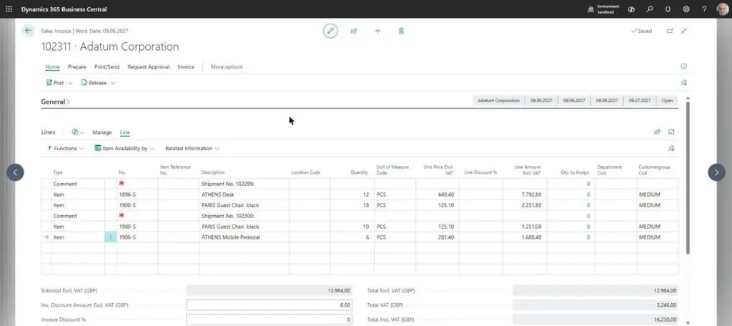Open the Lines Copilot dropdown icon

(77, 132)
